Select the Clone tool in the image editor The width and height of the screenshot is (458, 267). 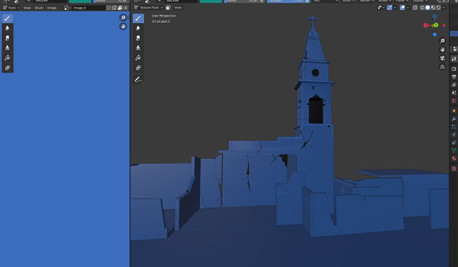coord(7,48)
